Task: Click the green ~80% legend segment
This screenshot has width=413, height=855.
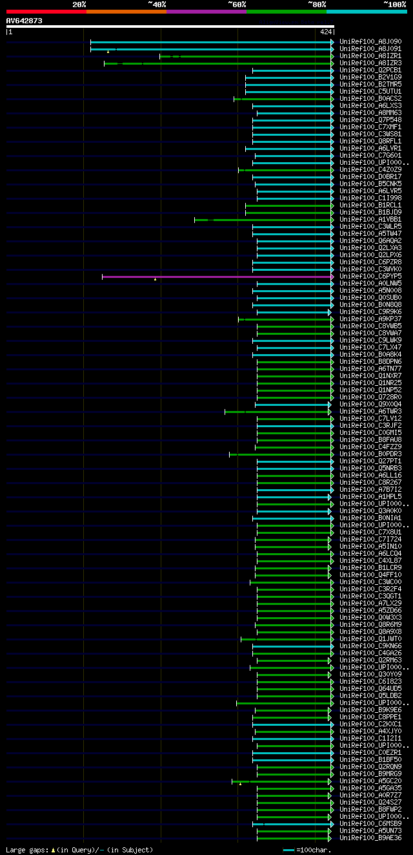Action: (x=287, y=12)
